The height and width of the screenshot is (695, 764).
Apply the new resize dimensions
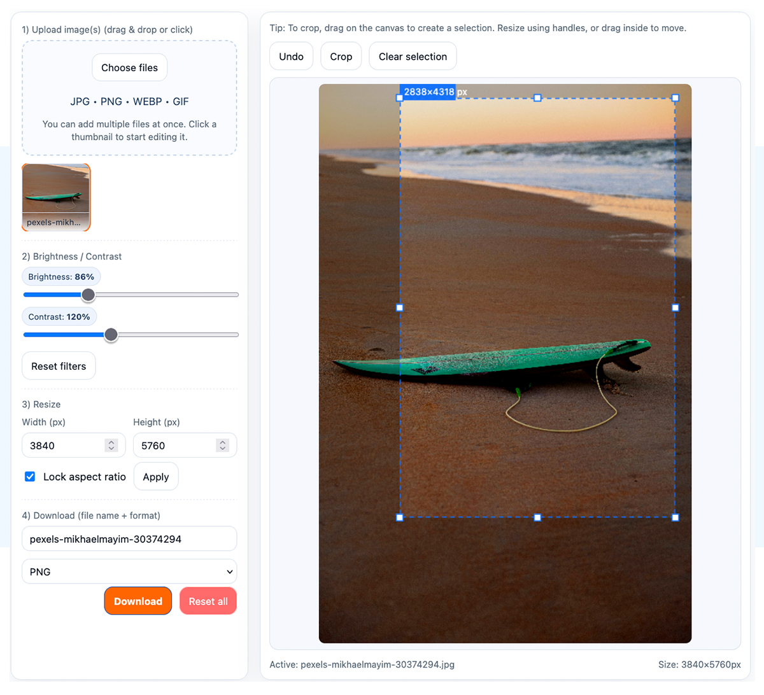coord(156,476)
